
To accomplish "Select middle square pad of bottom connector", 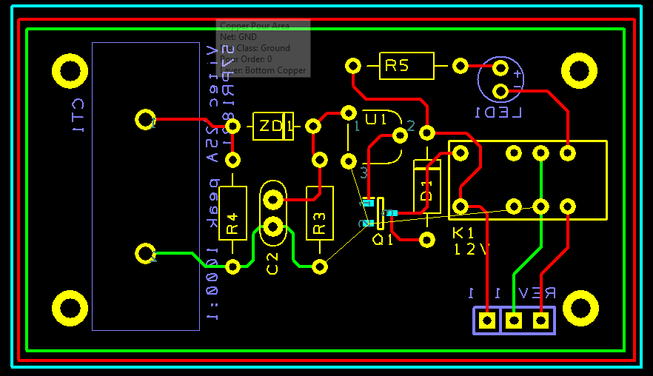I will pos(514,320).
